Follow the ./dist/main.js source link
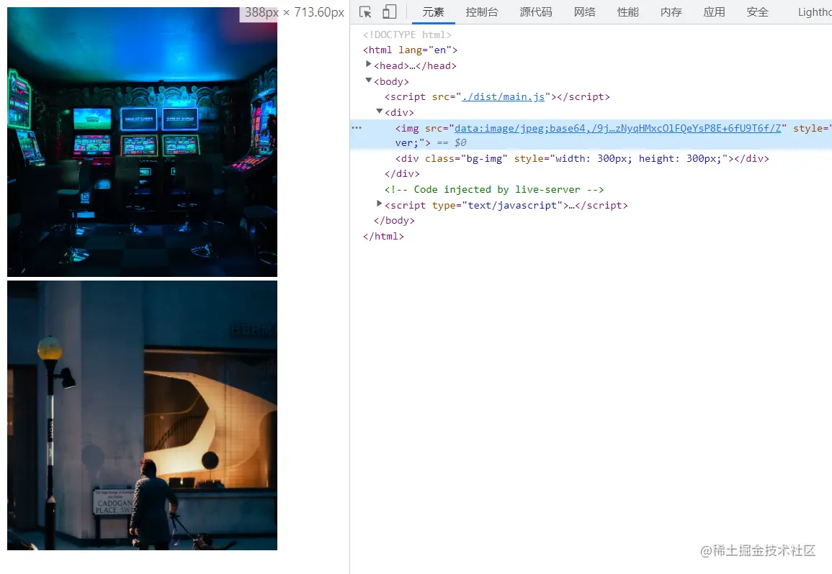 pos(503,96)
